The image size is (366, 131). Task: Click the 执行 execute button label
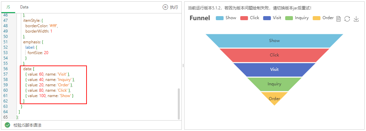[x=174, y=7]
